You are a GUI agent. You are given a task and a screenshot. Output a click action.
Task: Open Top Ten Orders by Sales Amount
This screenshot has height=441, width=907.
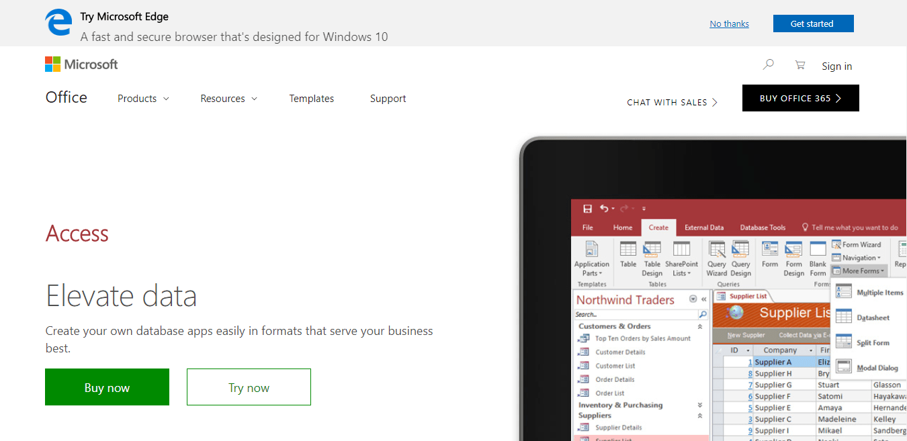coord(642,338)
